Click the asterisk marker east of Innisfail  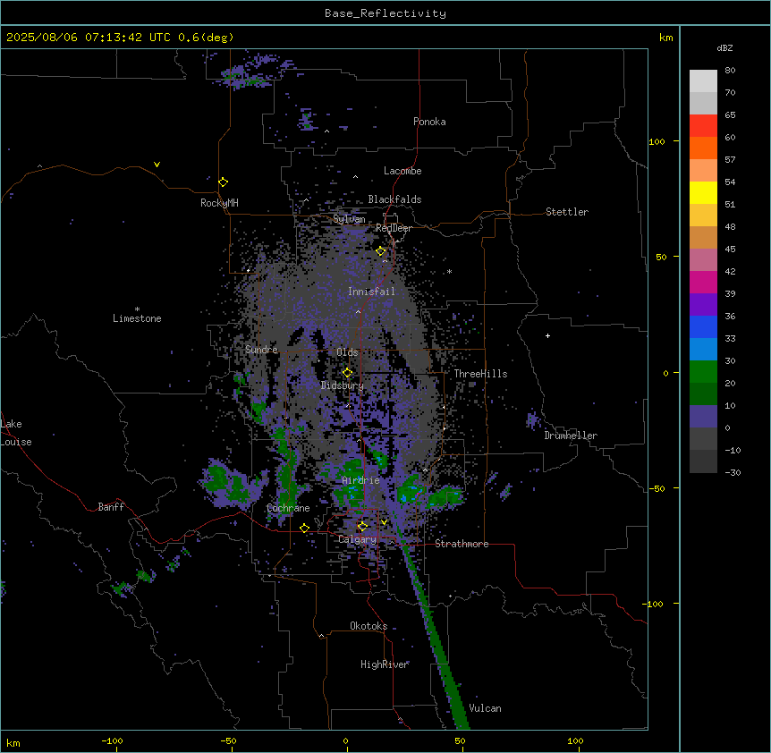coord(449,272)
